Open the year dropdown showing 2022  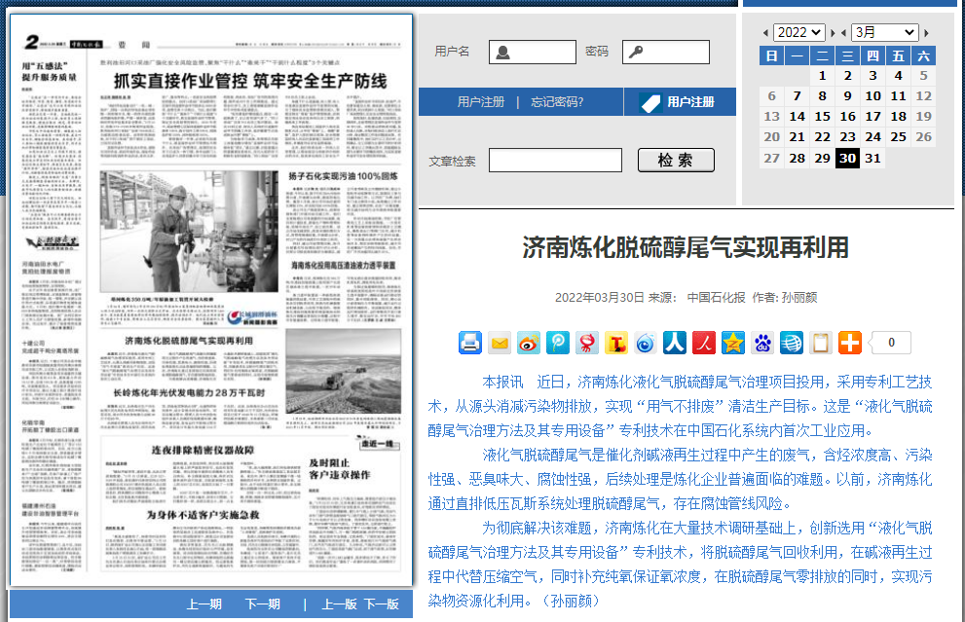tap(799, 32)
